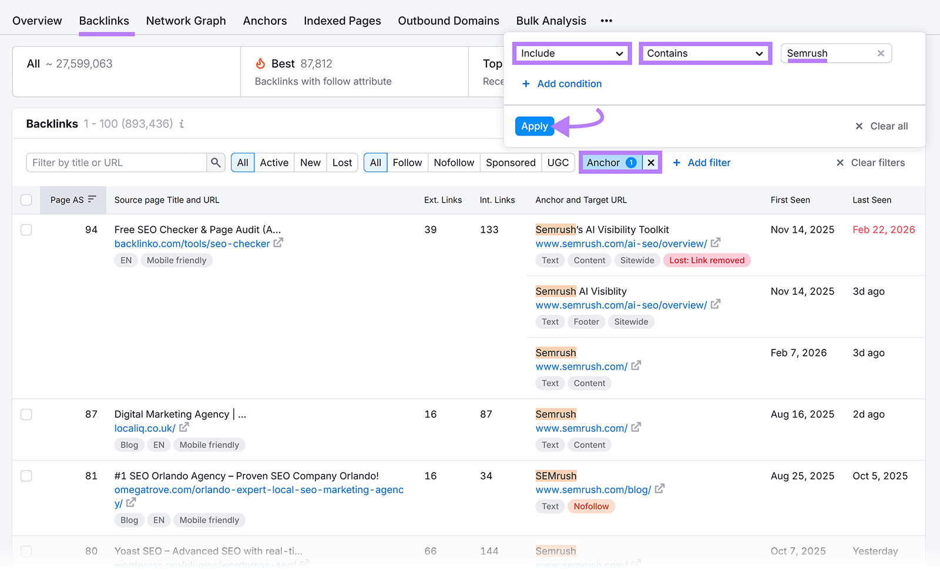Image resolution: width=940 pixels, height=572 pixels.
Task: Open external link icon beside localiq.co.uk
Action: (184, 428)
